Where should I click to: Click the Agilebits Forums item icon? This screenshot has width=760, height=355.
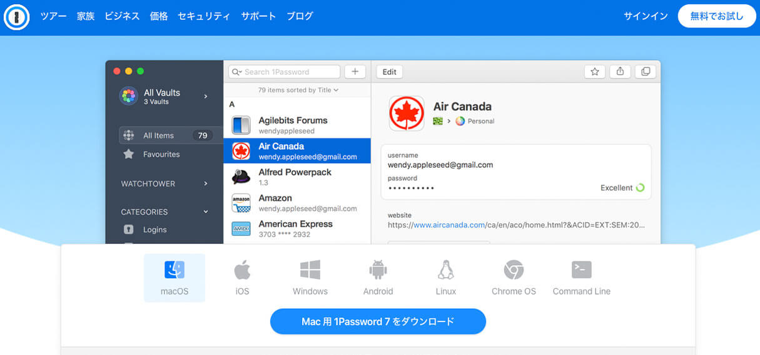click(241, 125)
